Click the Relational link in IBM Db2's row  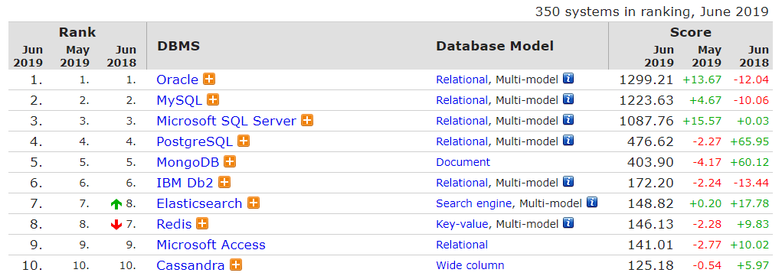462,183
